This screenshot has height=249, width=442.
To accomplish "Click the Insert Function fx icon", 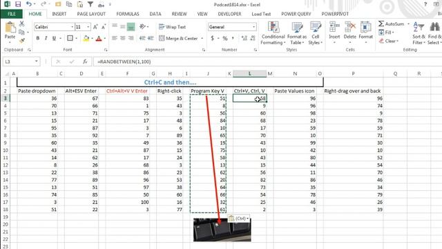I will point(85,62).
